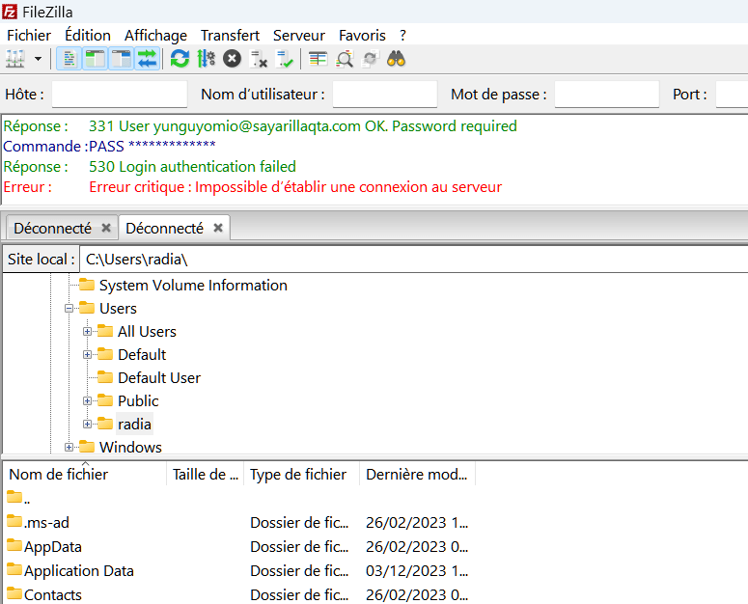Focus the Port input field
The width and height of the screenshot is (748, 604).
coord(733,94)
